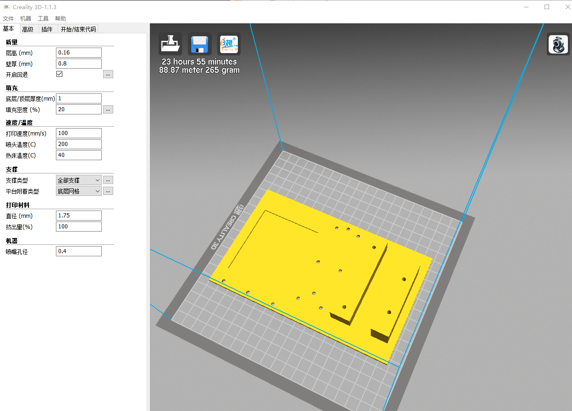Click the Creality 3D logo icon
This screenshot has width=572, height=411.
pos(229,44)
